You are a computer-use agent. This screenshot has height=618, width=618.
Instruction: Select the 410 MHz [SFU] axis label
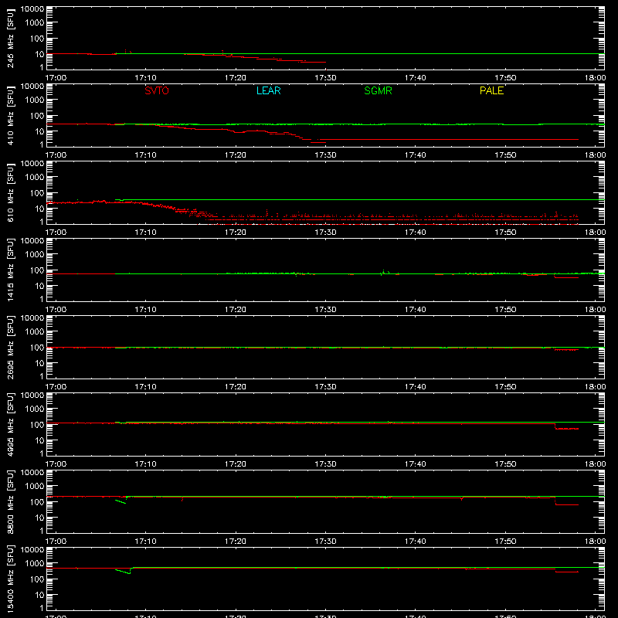(10, 116)
